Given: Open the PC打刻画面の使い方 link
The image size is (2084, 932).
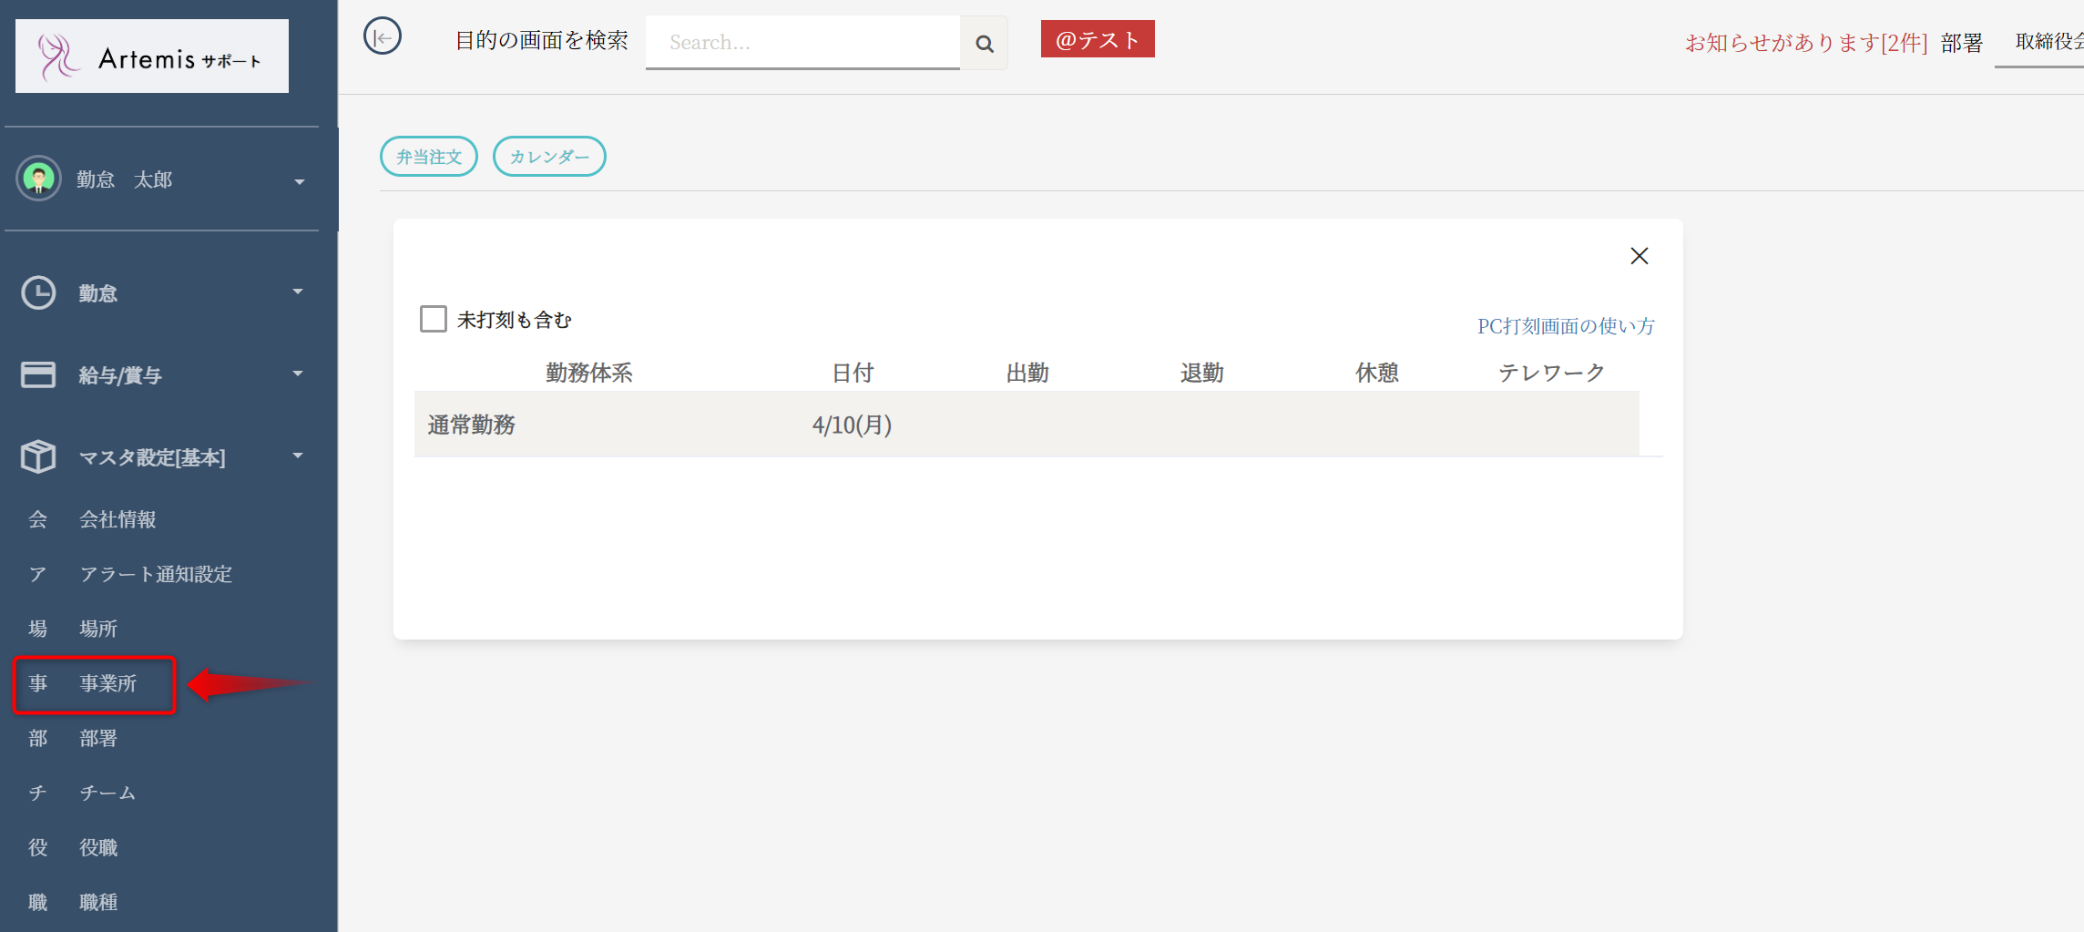Looking at the screenshot, I should click(x=1565, y=326).
